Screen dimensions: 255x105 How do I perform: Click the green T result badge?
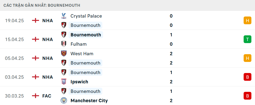(x=247, y=39)
